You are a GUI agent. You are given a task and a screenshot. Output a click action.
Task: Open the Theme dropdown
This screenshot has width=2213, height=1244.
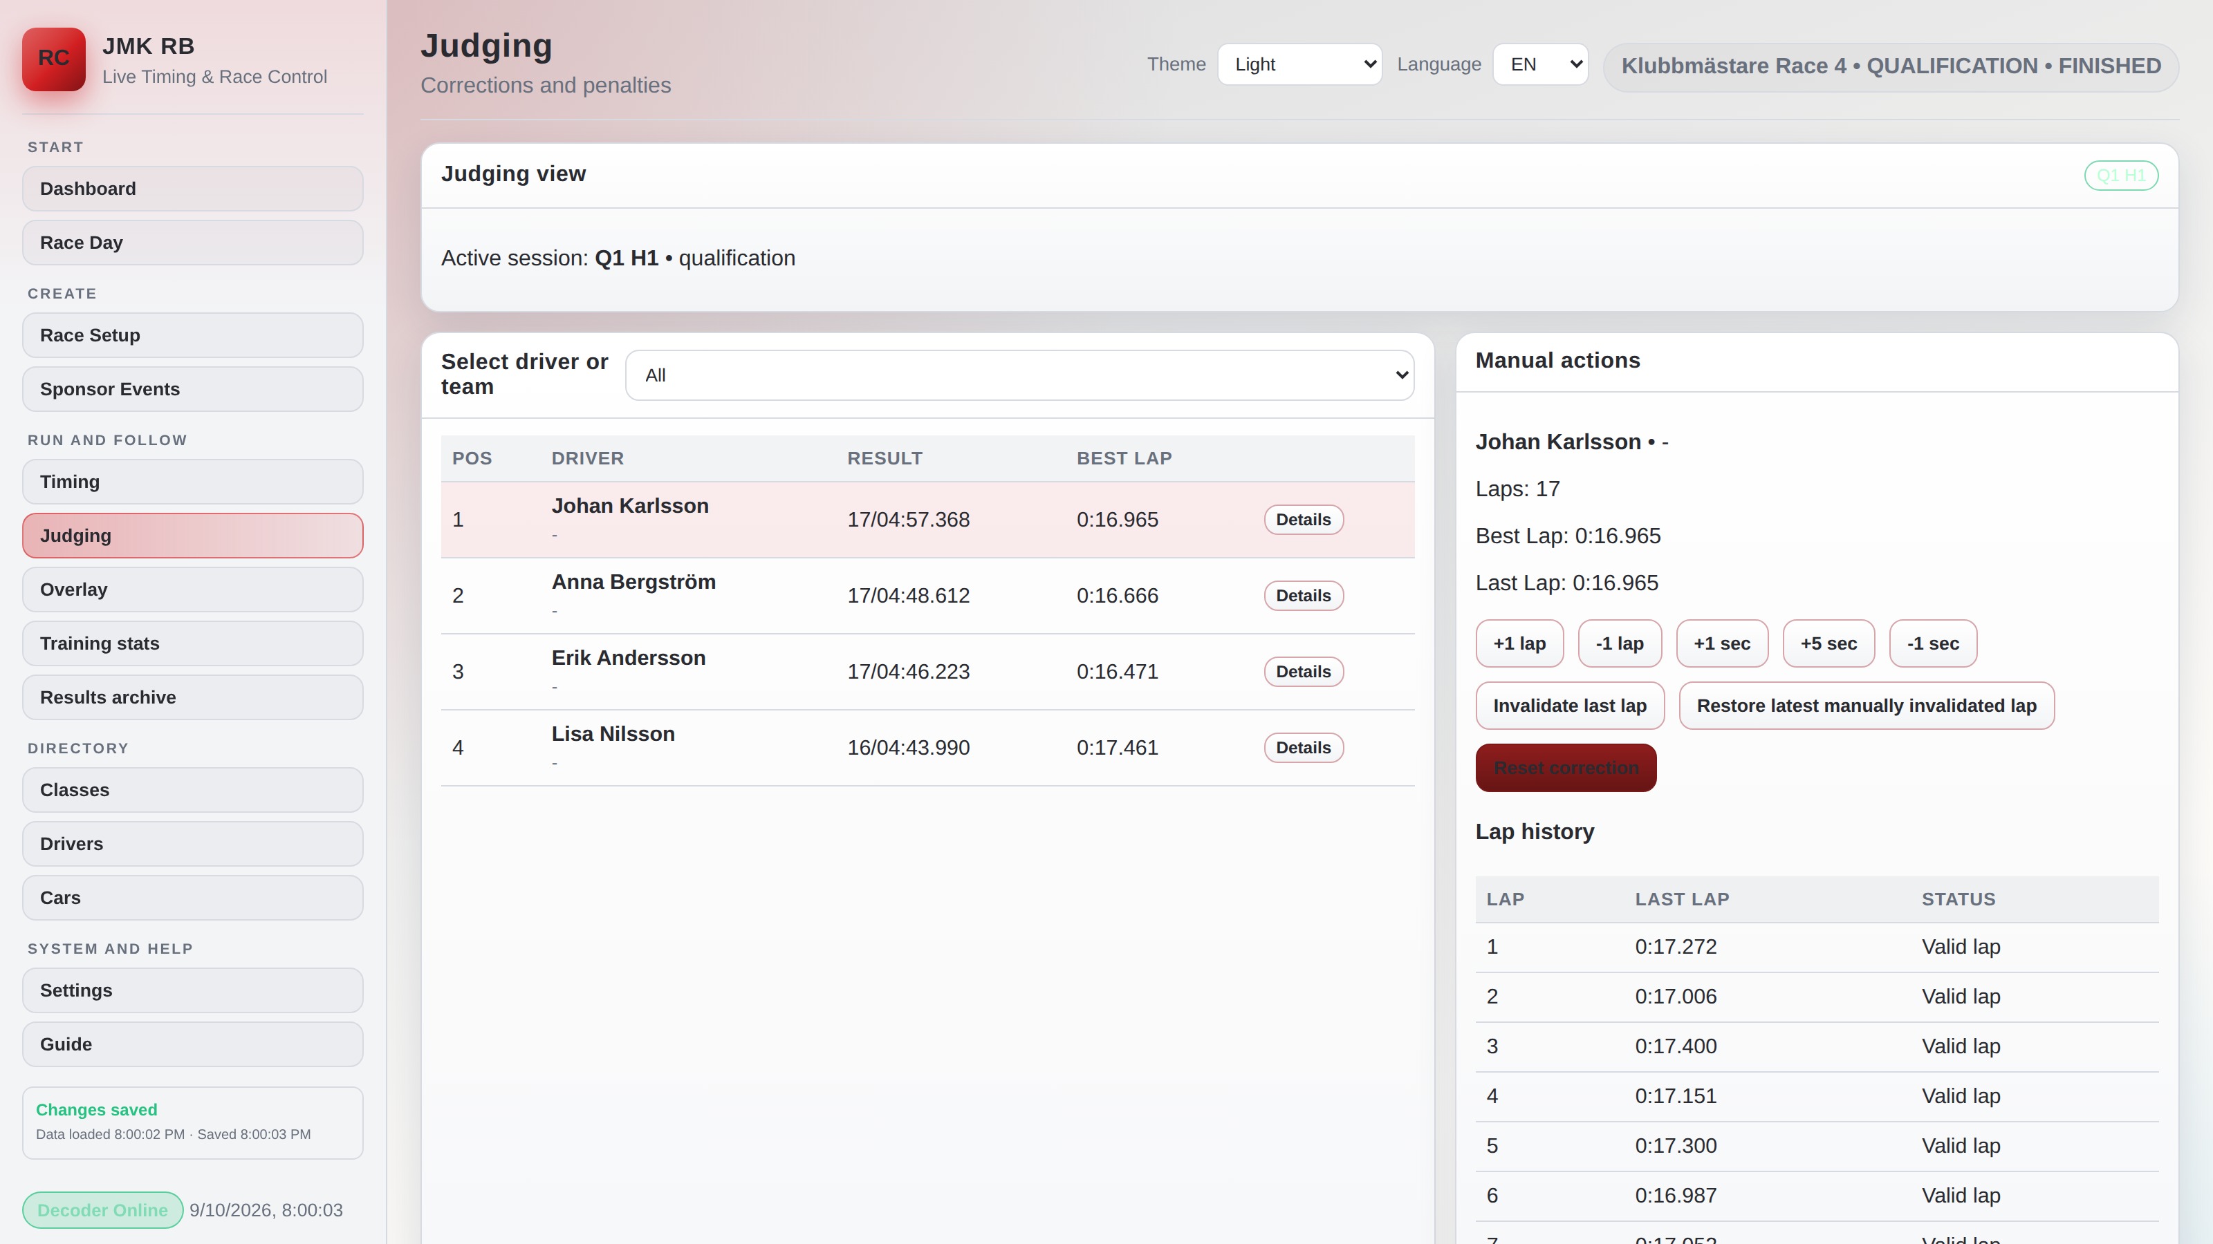(1299, 64)
